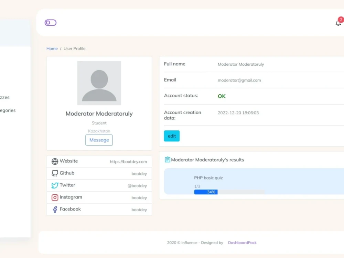Click the 34% quiz progress bar
This screenshot has height=258, width=344.
point(206,192)
